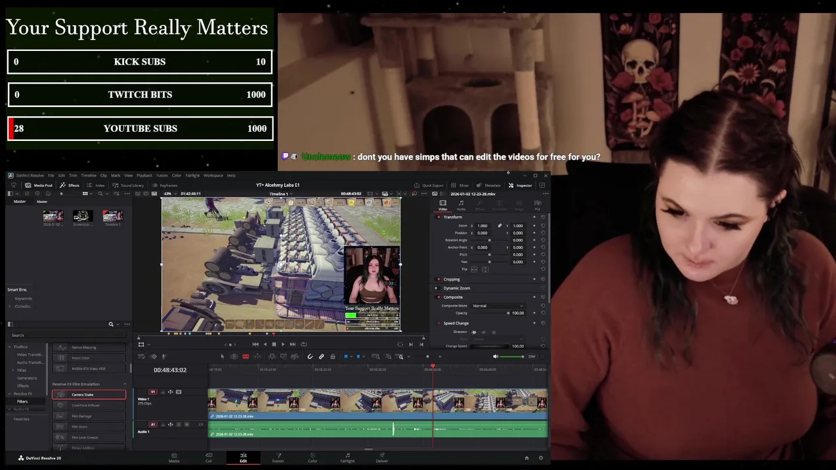This screenshot has width=836, height=470.
Task: Open the Composite Mode dropdown
Action: pos(498,305)
